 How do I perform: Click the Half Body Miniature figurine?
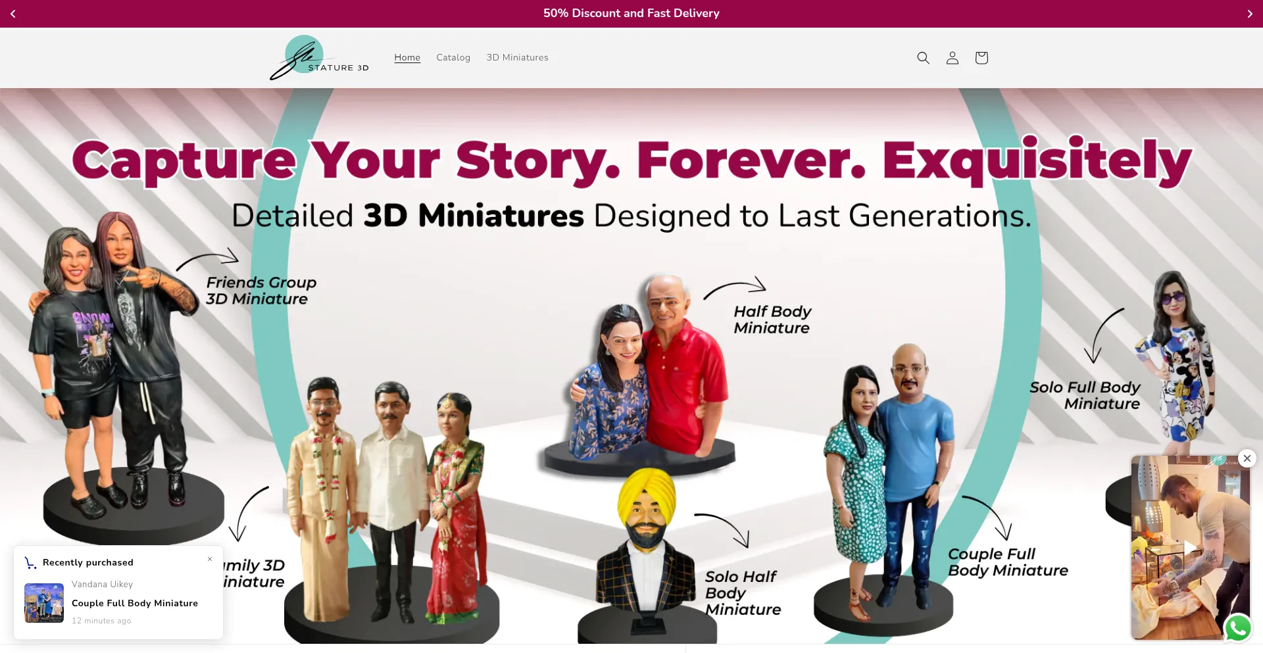click(648, 375)
